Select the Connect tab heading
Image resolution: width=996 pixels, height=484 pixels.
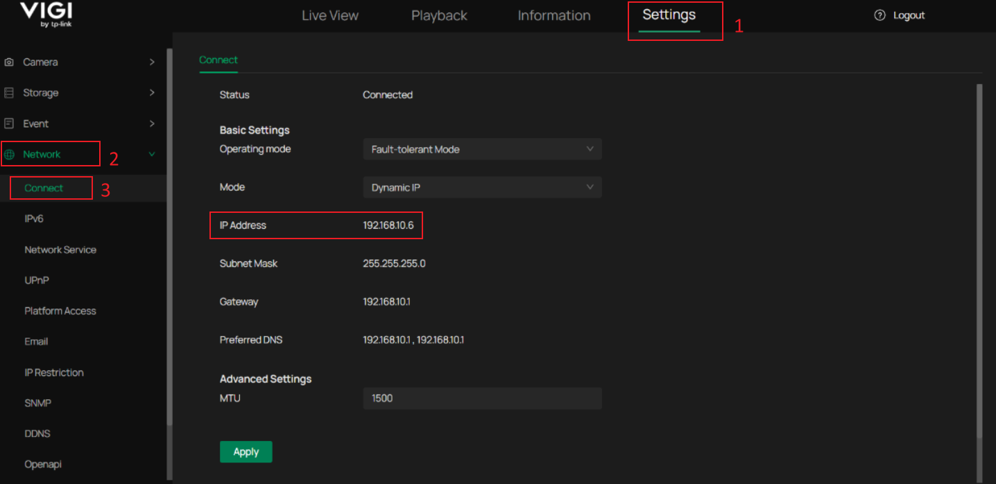(x=218, y=60)
